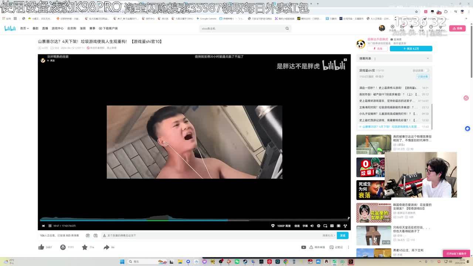
Task: Expand the collection 简介 description
Action: [x=380, y=76]
